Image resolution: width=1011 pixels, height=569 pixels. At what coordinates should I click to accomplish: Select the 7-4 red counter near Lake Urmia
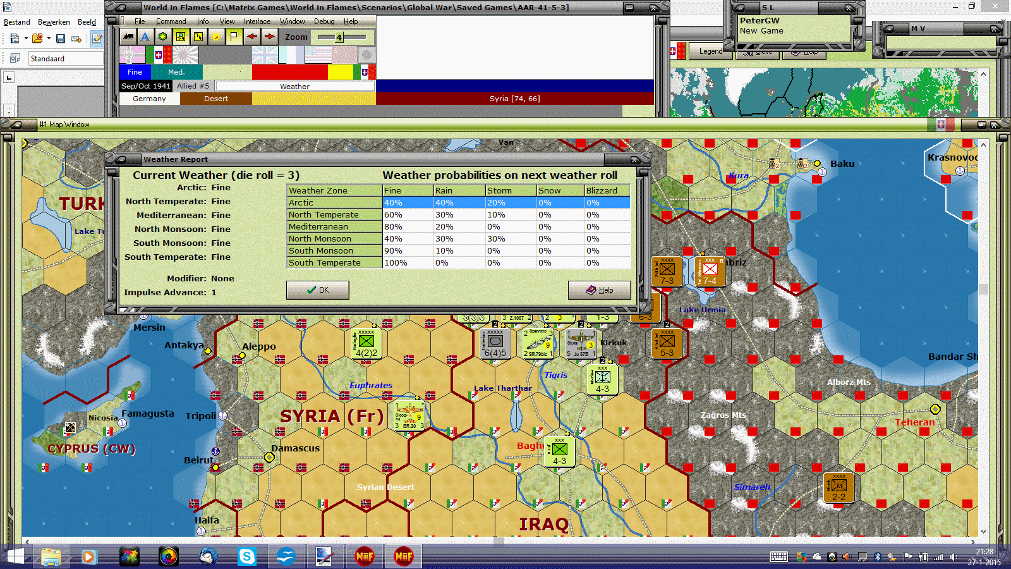pyautogui.click(x=710, y=271)
